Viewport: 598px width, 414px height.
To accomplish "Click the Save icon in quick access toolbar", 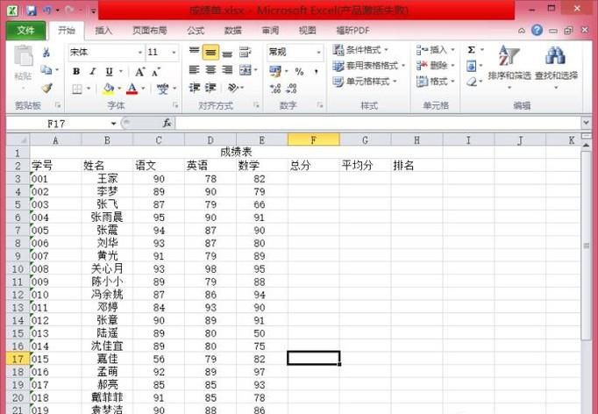I will [31, 11].
